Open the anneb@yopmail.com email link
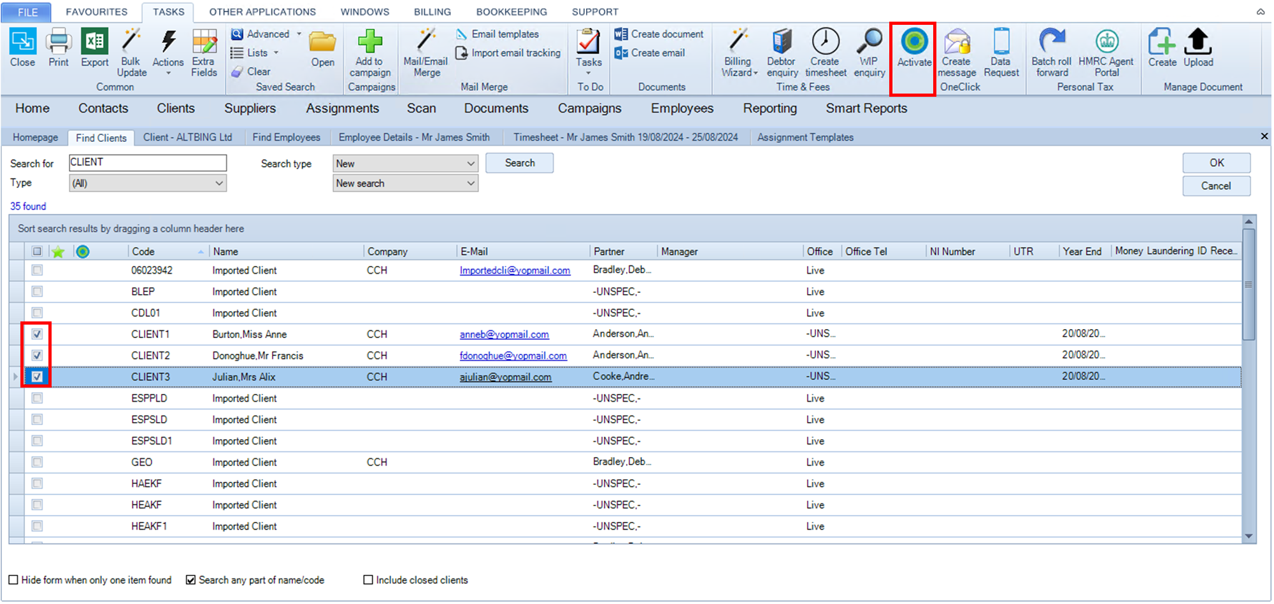The image size is (1274, 604). pyautogui.click(x=505, y=335)
